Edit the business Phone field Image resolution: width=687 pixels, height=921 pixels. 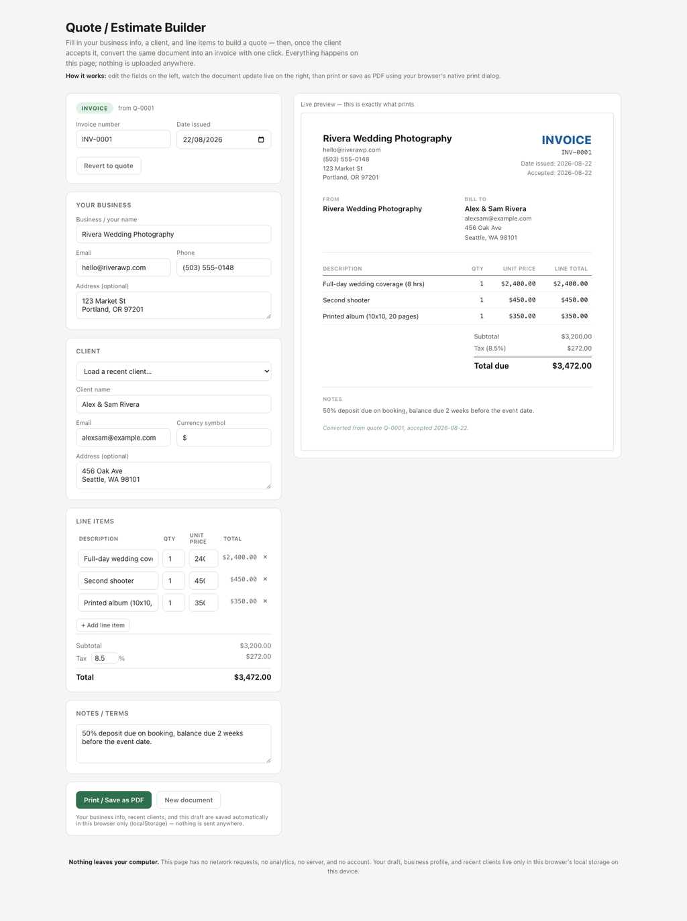click(224, 267)
